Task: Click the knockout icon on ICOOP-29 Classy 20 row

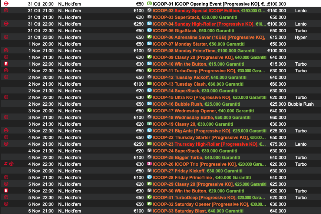Action: click(x=6, y=184)
